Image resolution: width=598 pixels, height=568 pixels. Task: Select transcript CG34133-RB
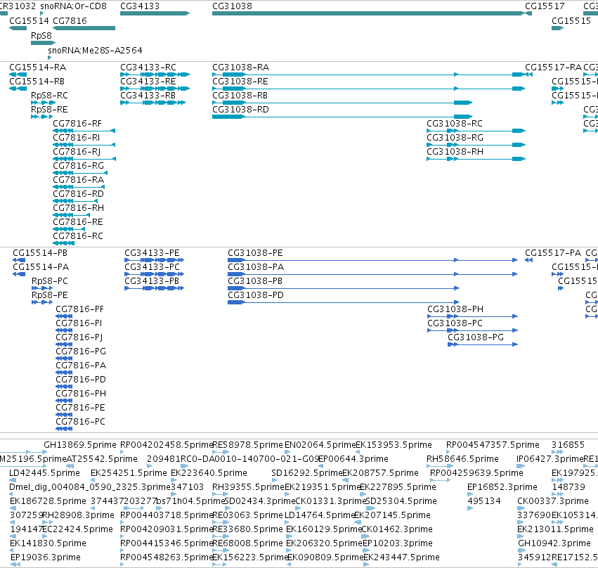[148, 96]
